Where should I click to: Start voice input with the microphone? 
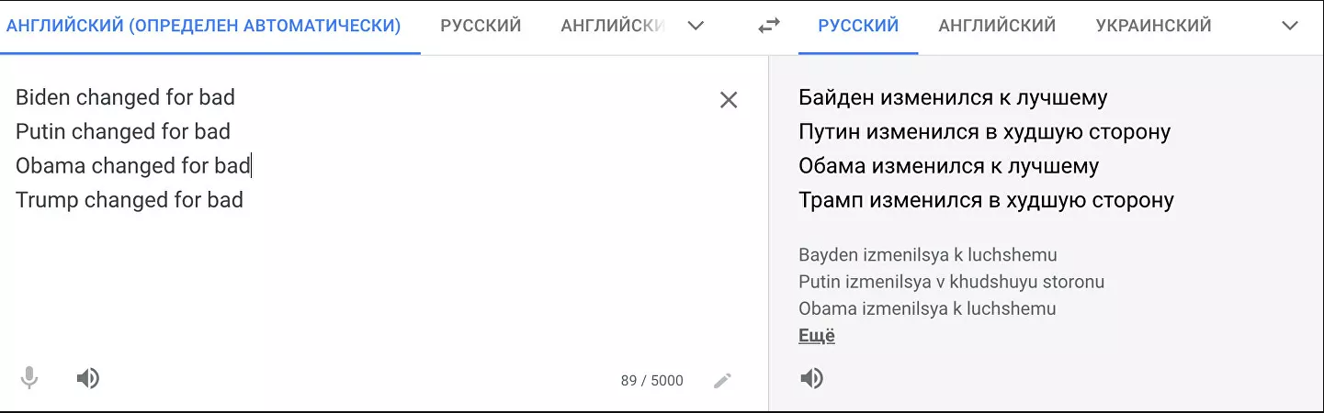coord(29,378)
